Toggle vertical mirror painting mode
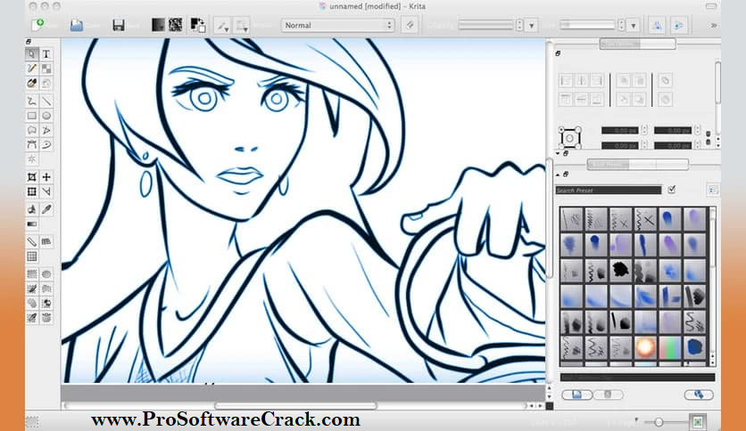746x431 pixels. (x=679, y=26)
